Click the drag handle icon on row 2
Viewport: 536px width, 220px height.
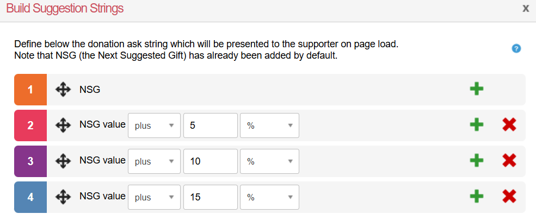point(64,125)
